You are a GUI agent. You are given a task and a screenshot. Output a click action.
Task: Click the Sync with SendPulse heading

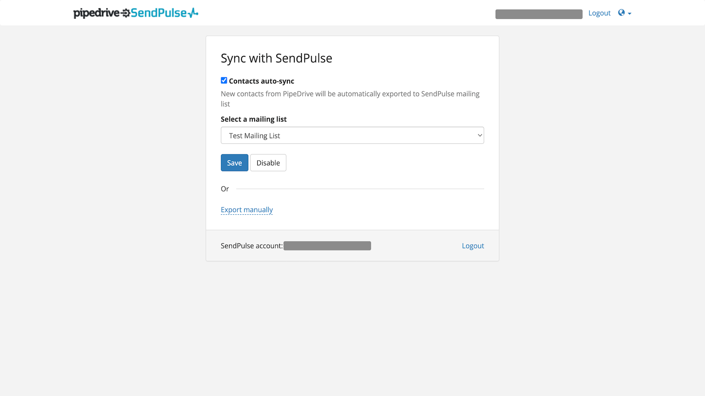276,59
